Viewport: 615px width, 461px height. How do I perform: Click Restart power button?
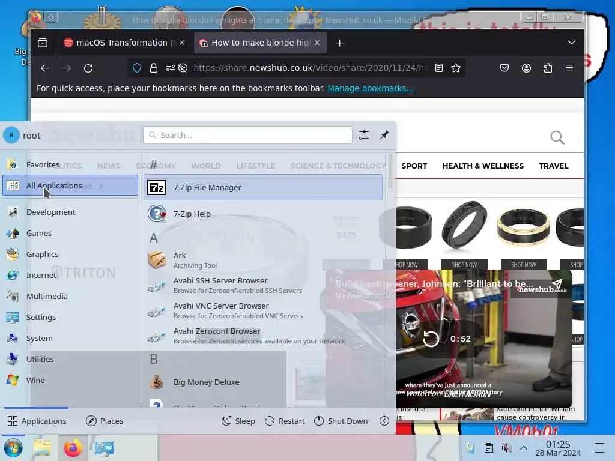(x=285, y=421)
